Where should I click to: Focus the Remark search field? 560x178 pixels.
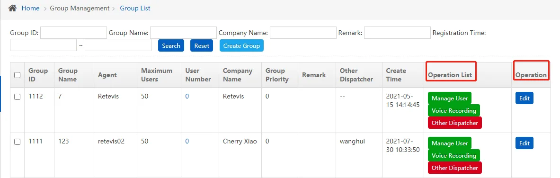(x=397, y=33)
